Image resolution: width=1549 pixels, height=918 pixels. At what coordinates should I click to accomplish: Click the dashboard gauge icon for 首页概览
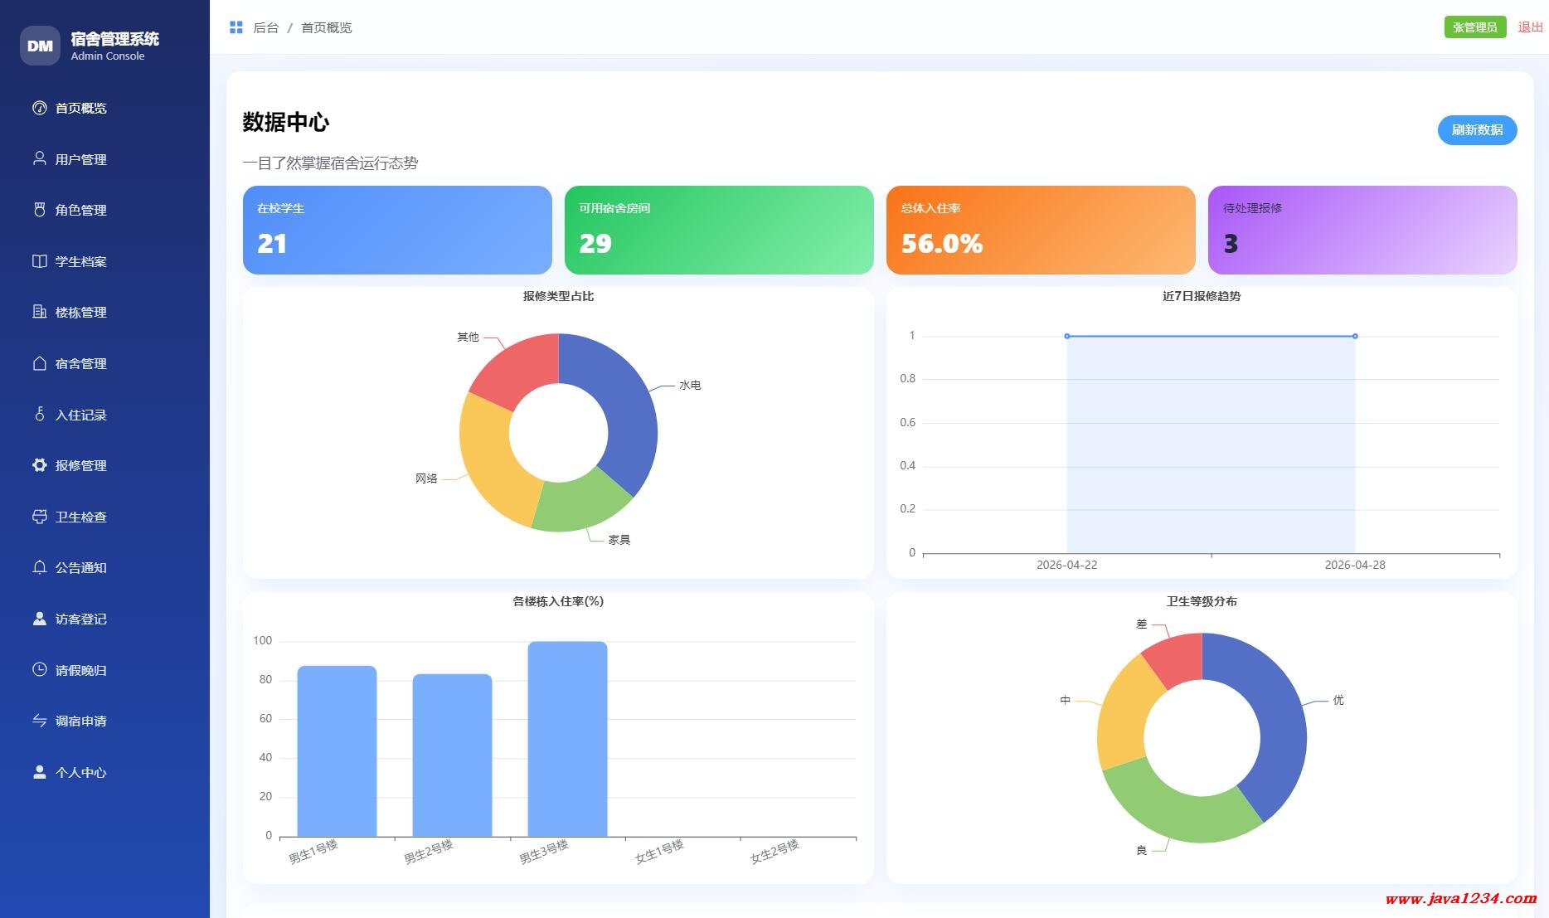[x=39, y=108]
